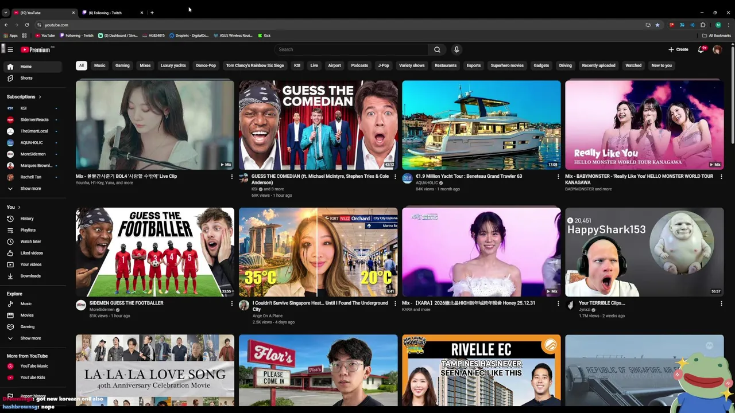The image size is (735, 413).
Task: Open Music under Explore
Action: pyautogui.click(x=32, y=304)
